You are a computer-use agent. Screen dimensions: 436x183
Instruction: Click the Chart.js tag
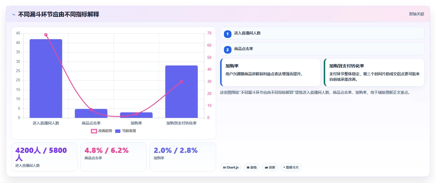pyautogui.click(x=231, y=167)
